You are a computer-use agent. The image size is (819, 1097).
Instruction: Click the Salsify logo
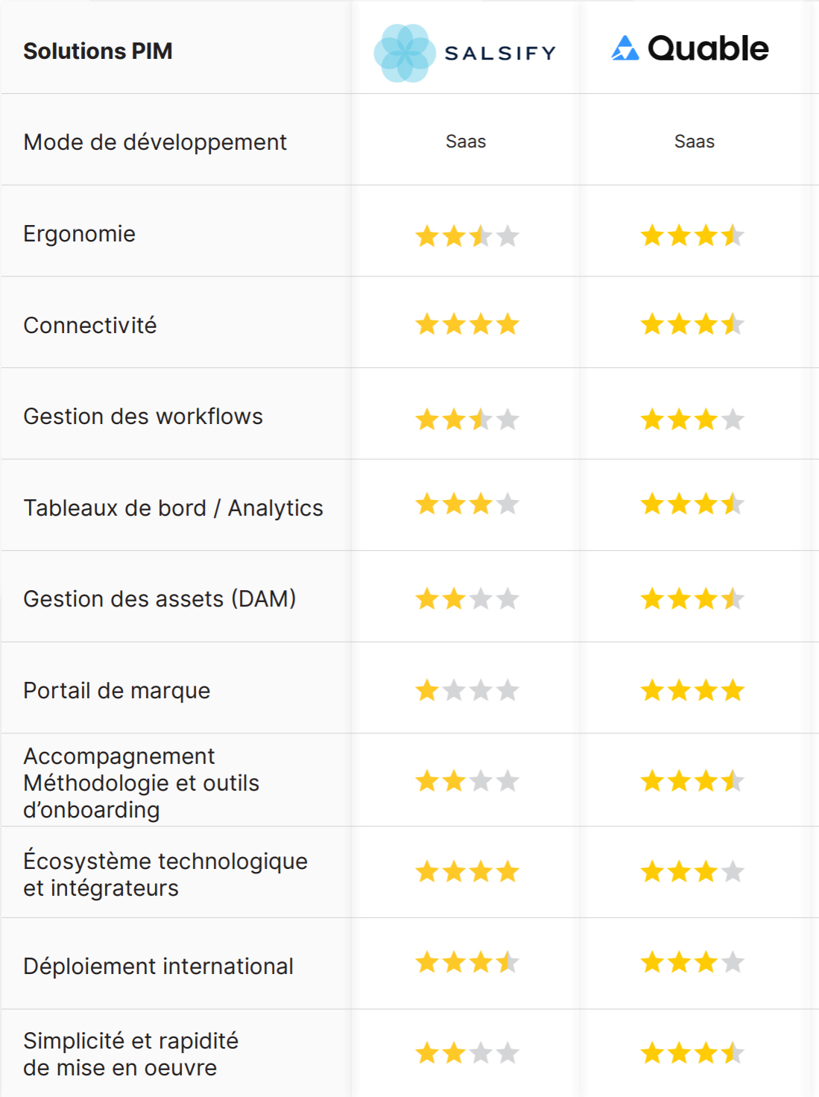coord(465,53)
